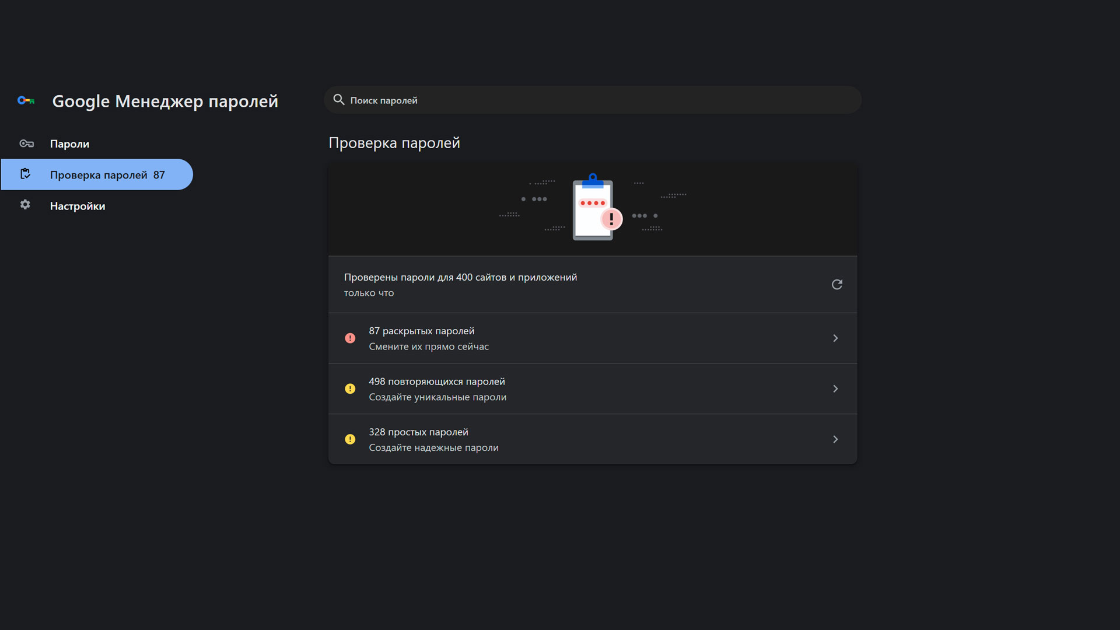Viewport: 1120px width, 630px height.
Task: Focus the Поиск паролей search field
Action: click(593, 100)
